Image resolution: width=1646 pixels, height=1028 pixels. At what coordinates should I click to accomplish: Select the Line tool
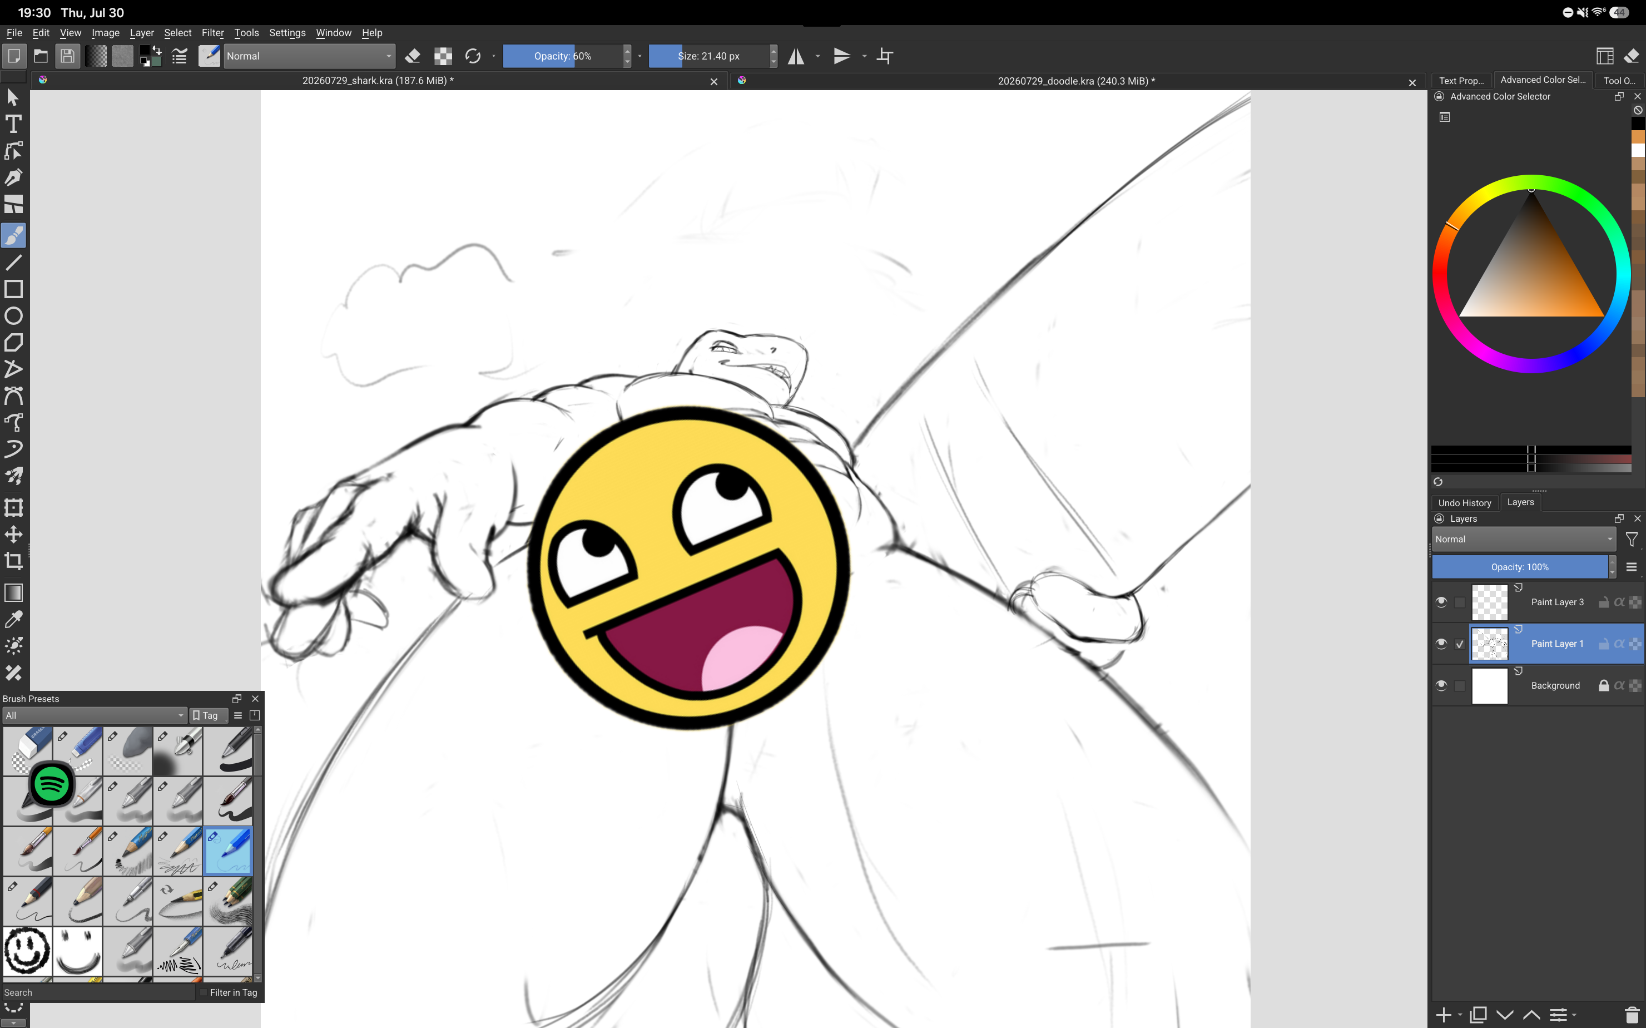pos(13,263)
